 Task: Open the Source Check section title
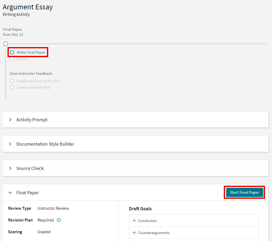30,168
